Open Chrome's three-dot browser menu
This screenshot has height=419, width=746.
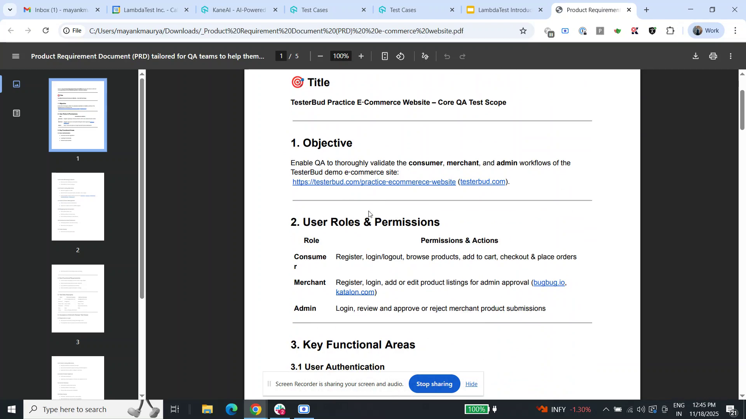coord(736,31)
